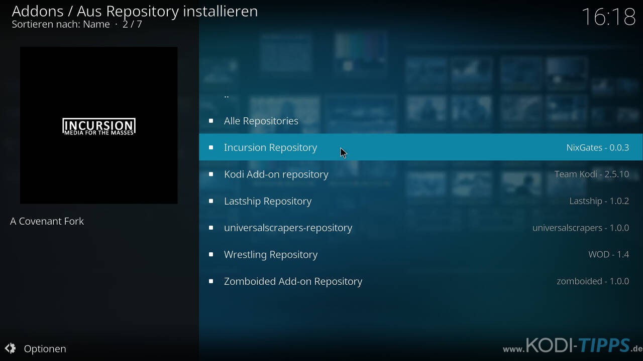
Task: Select Incursion Repository row
Action: [x=421, y=147]
